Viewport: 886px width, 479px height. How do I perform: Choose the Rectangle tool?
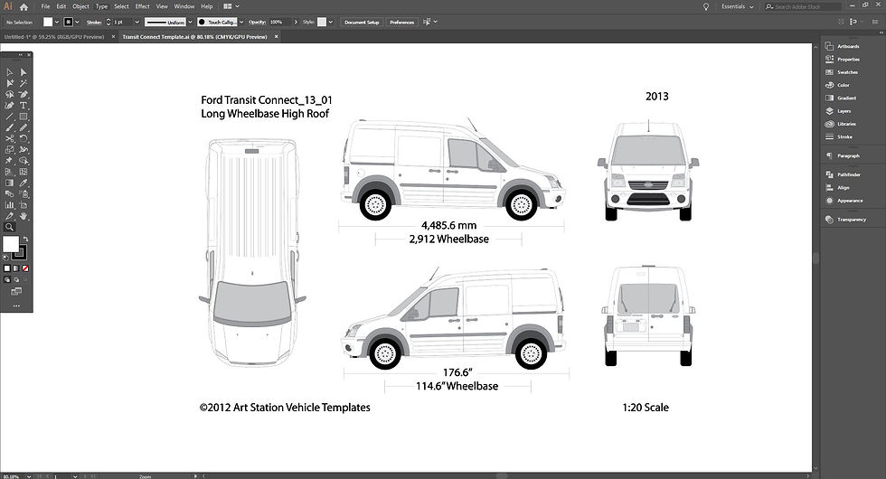click(x=24, y=117)
